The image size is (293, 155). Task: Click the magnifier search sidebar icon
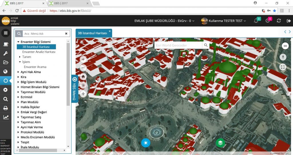6,99
